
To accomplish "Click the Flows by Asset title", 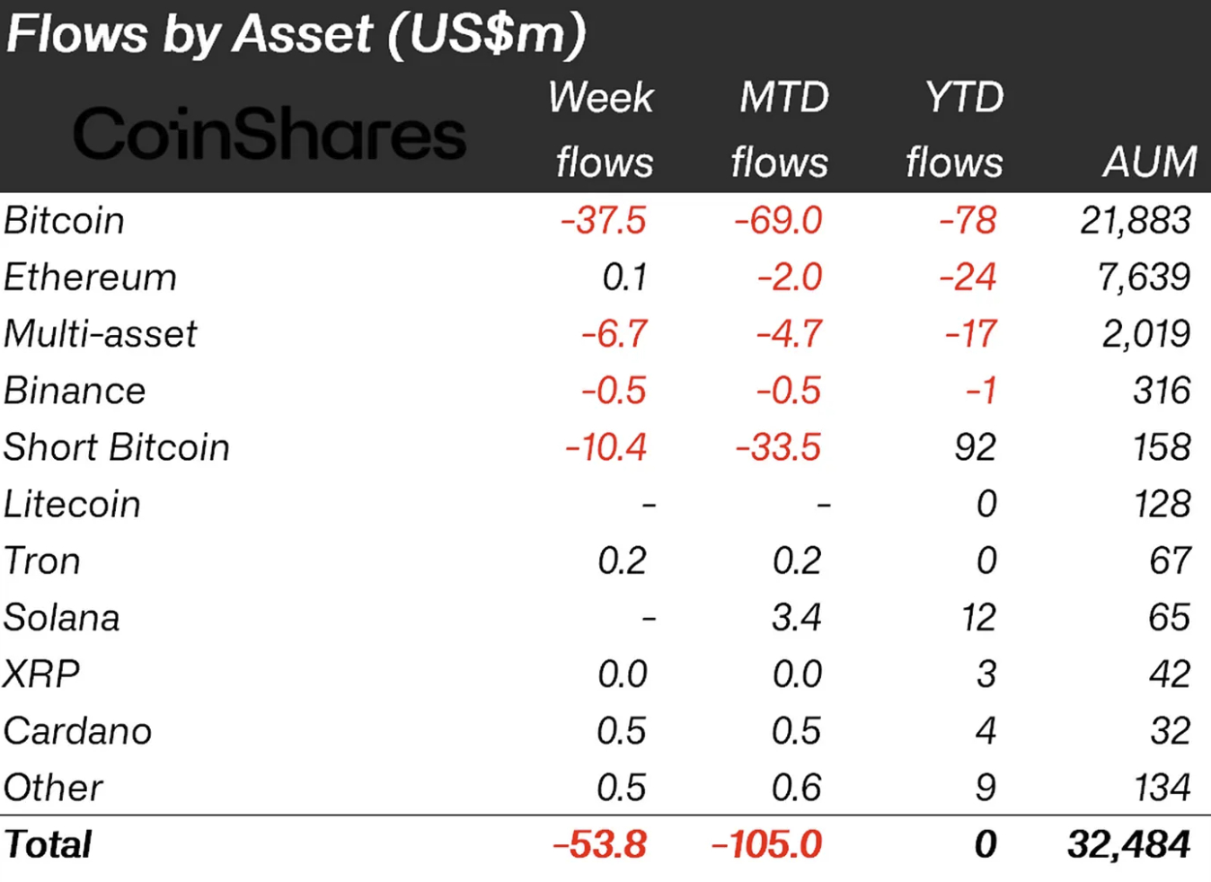I will pyautogui.click(x=296, y=34).
